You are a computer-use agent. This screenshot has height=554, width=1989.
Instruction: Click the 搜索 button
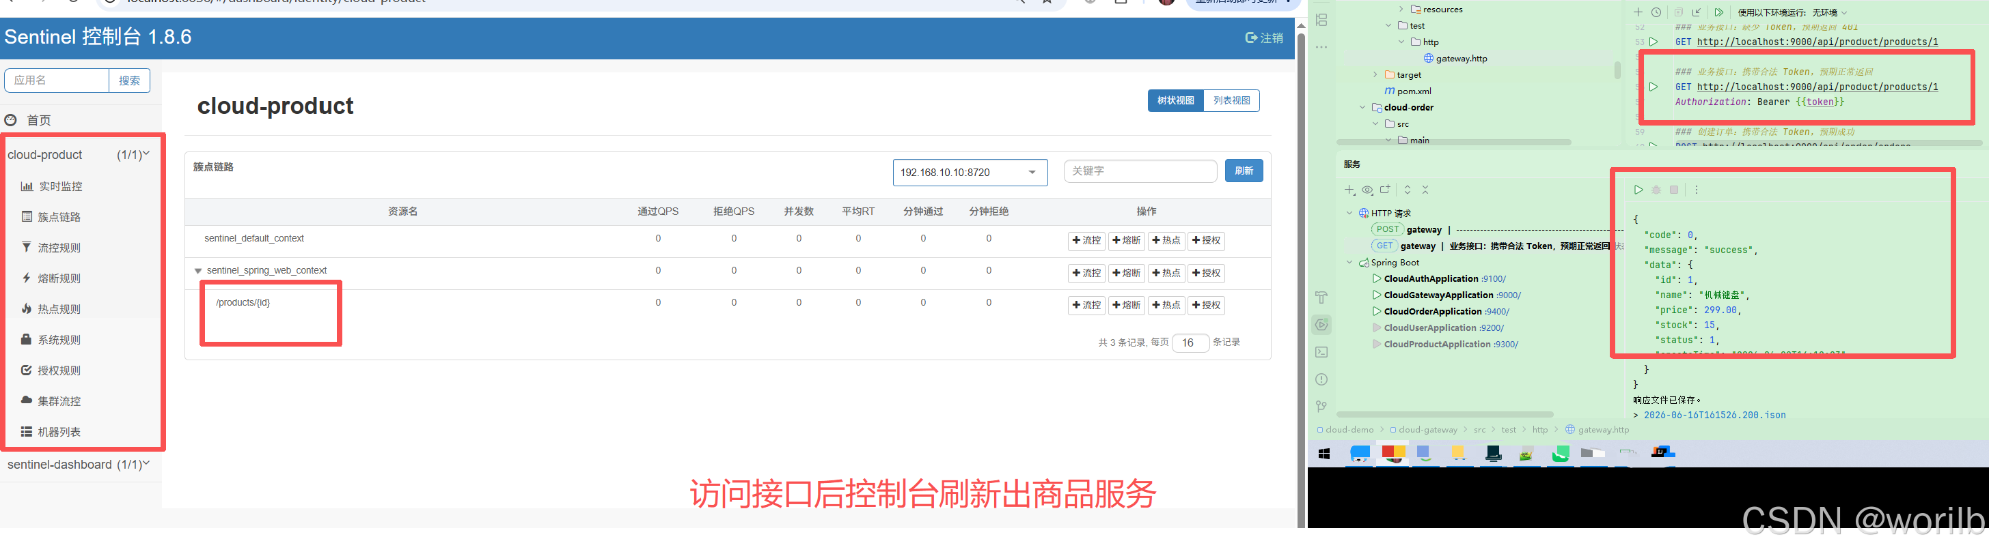coord(130,80)
